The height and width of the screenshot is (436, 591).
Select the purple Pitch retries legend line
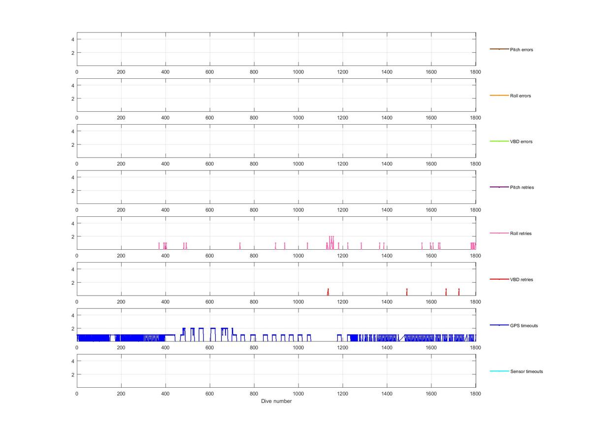(499, 187)
